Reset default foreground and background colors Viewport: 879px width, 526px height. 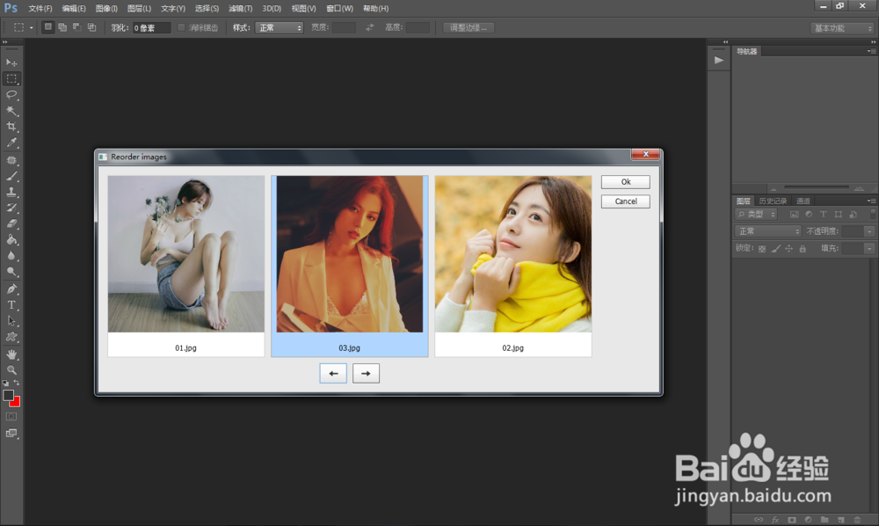coord(5,383)
